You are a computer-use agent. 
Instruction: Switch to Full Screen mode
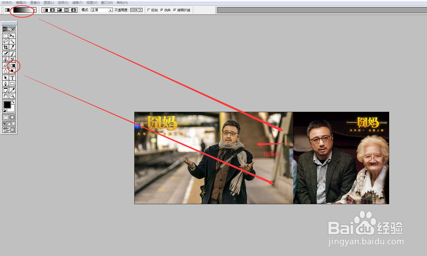tap(14, 124)
